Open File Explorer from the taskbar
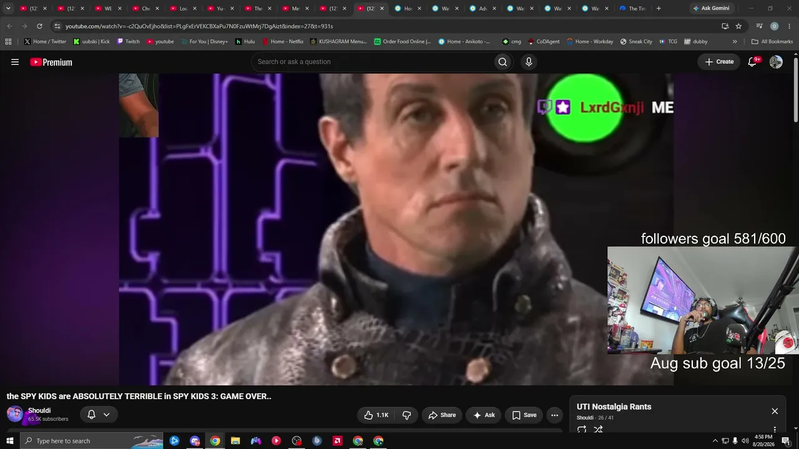 pyautogui.click(x=235, y=441)
